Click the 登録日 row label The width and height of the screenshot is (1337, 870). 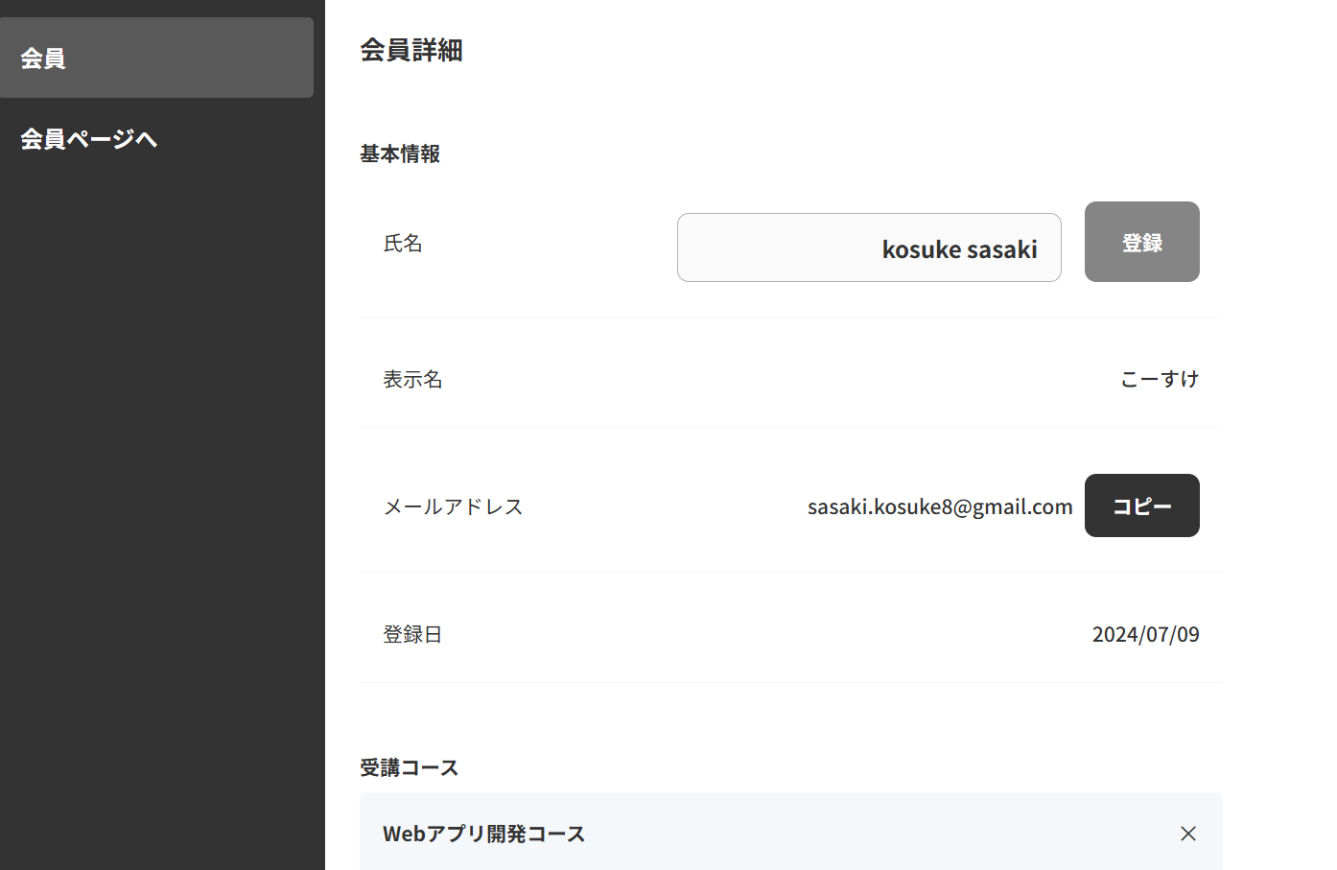(412, 634)
